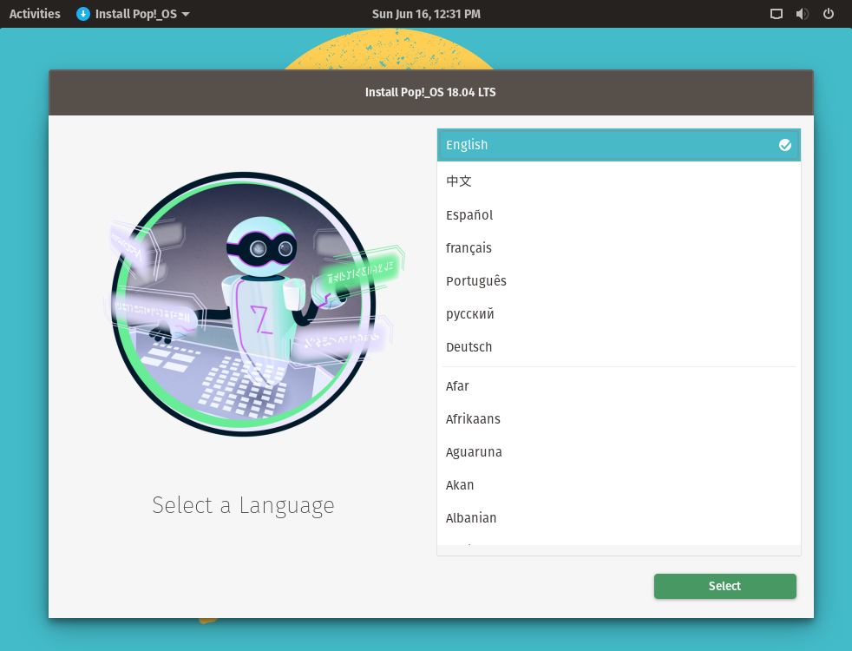This screenshot has height=651, width=852.
Task: Pick Afrikaans from the language list
Action: pyautogui.click(x=619, y=419)
